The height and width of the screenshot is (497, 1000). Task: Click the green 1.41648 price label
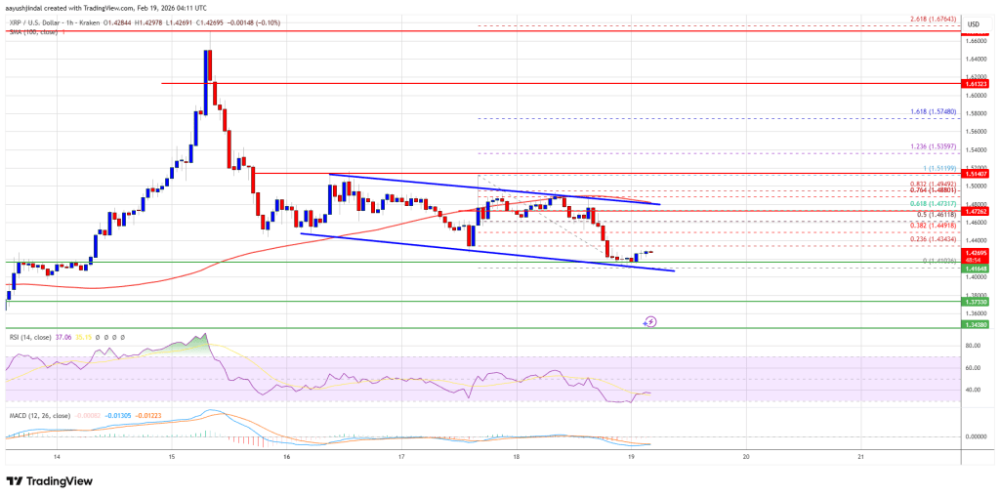tap(974, 269)
